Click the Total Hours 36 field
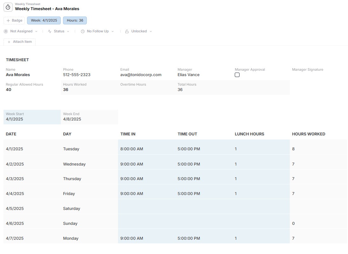This screenshot has height=254, width=348. [x=204, y=88]
